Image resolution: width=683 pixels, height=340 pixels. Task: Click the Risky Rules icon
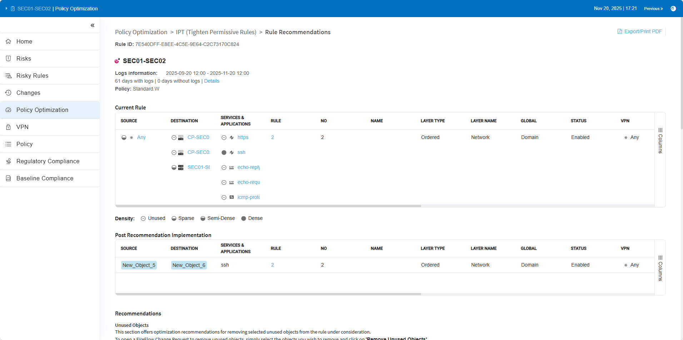9,76
